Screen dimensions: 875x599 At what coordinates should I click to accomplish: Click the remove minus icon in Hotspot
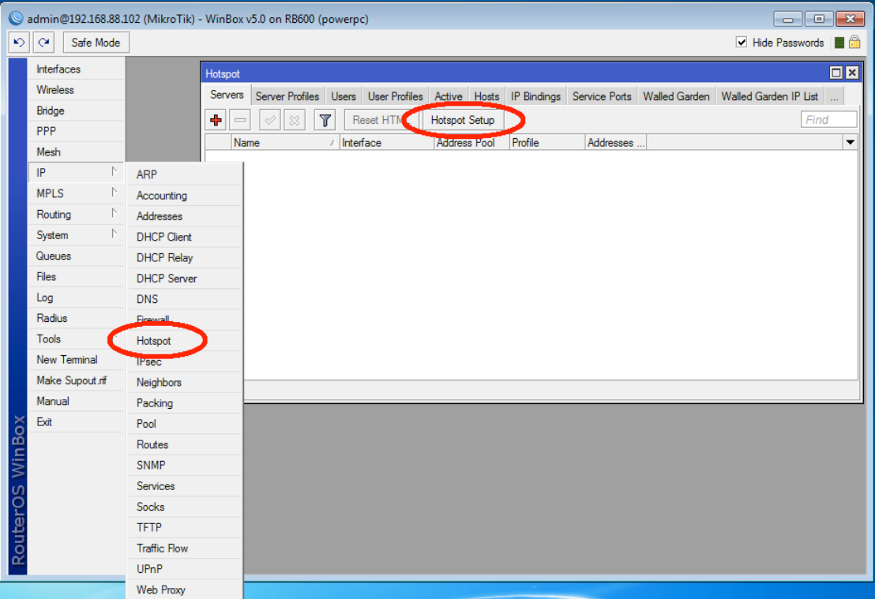coord(241,120)
